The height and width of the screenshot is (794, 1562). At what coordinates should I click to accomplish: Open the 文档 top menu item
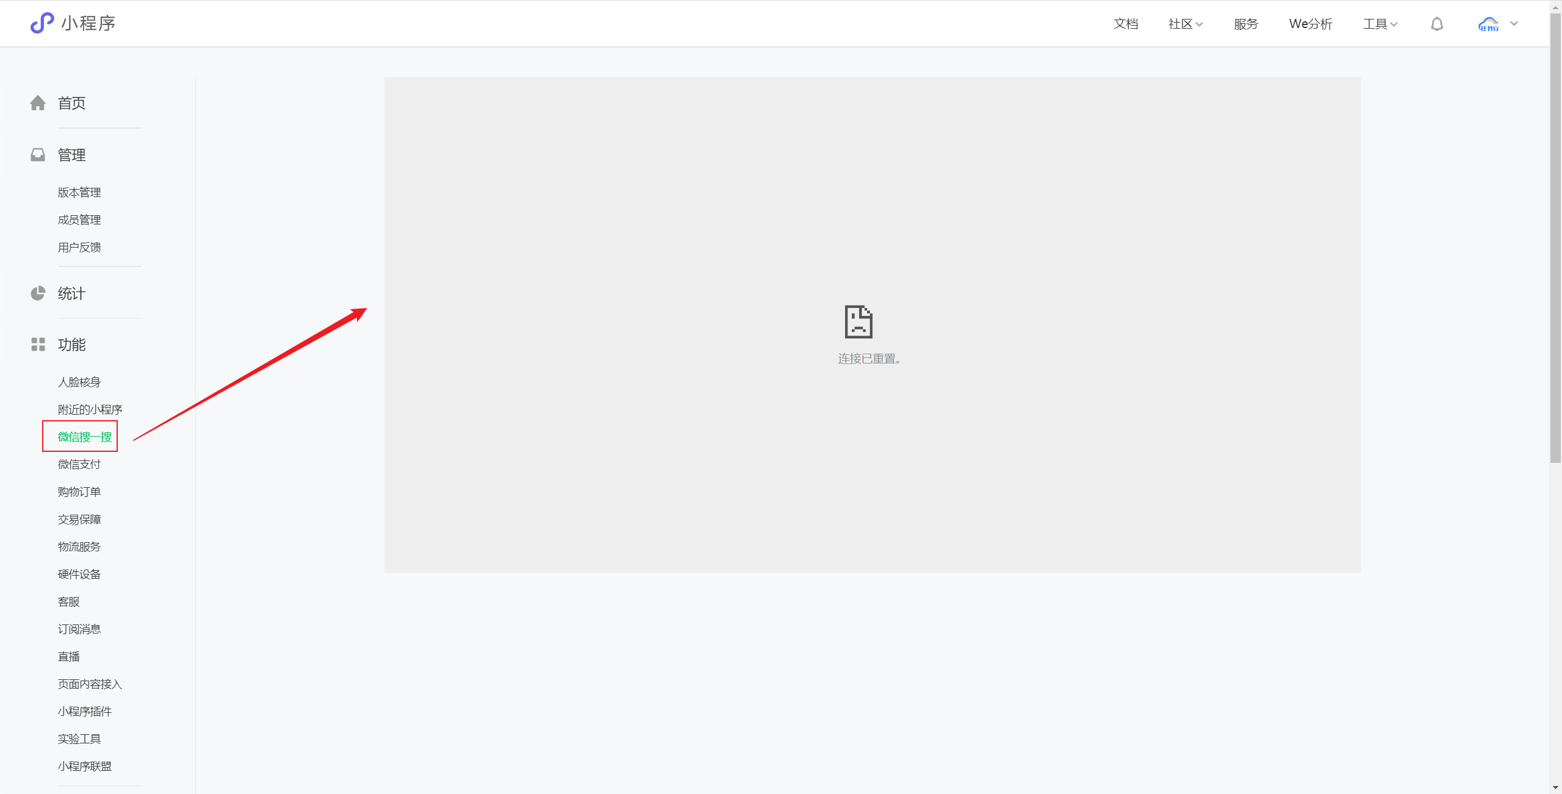point(1125,24)
